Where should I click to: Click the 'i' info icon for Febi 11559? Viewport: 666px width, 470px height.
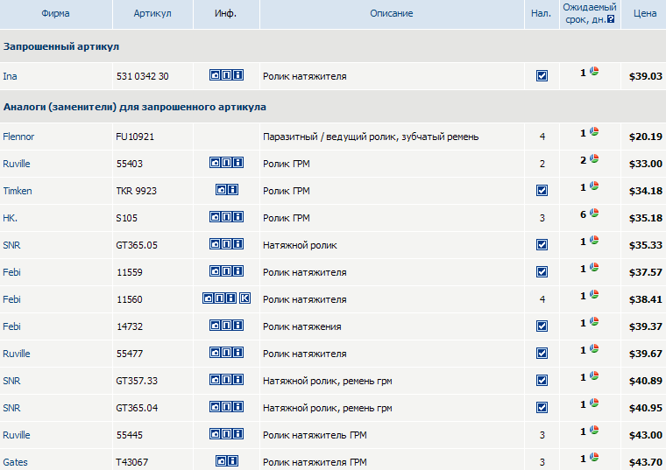pos(238,271)
